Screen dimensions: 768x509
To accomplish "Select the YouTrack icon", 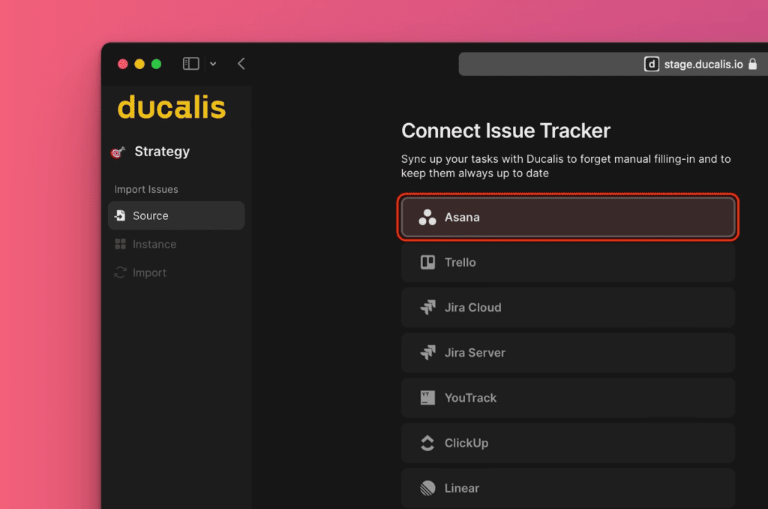I will point(427,398).
